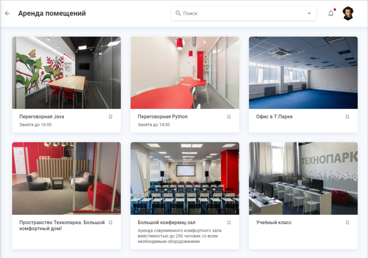This screenshot has width=368, height=258.
Task: Click Учебный класс title
Action: (x=274, y=223)
